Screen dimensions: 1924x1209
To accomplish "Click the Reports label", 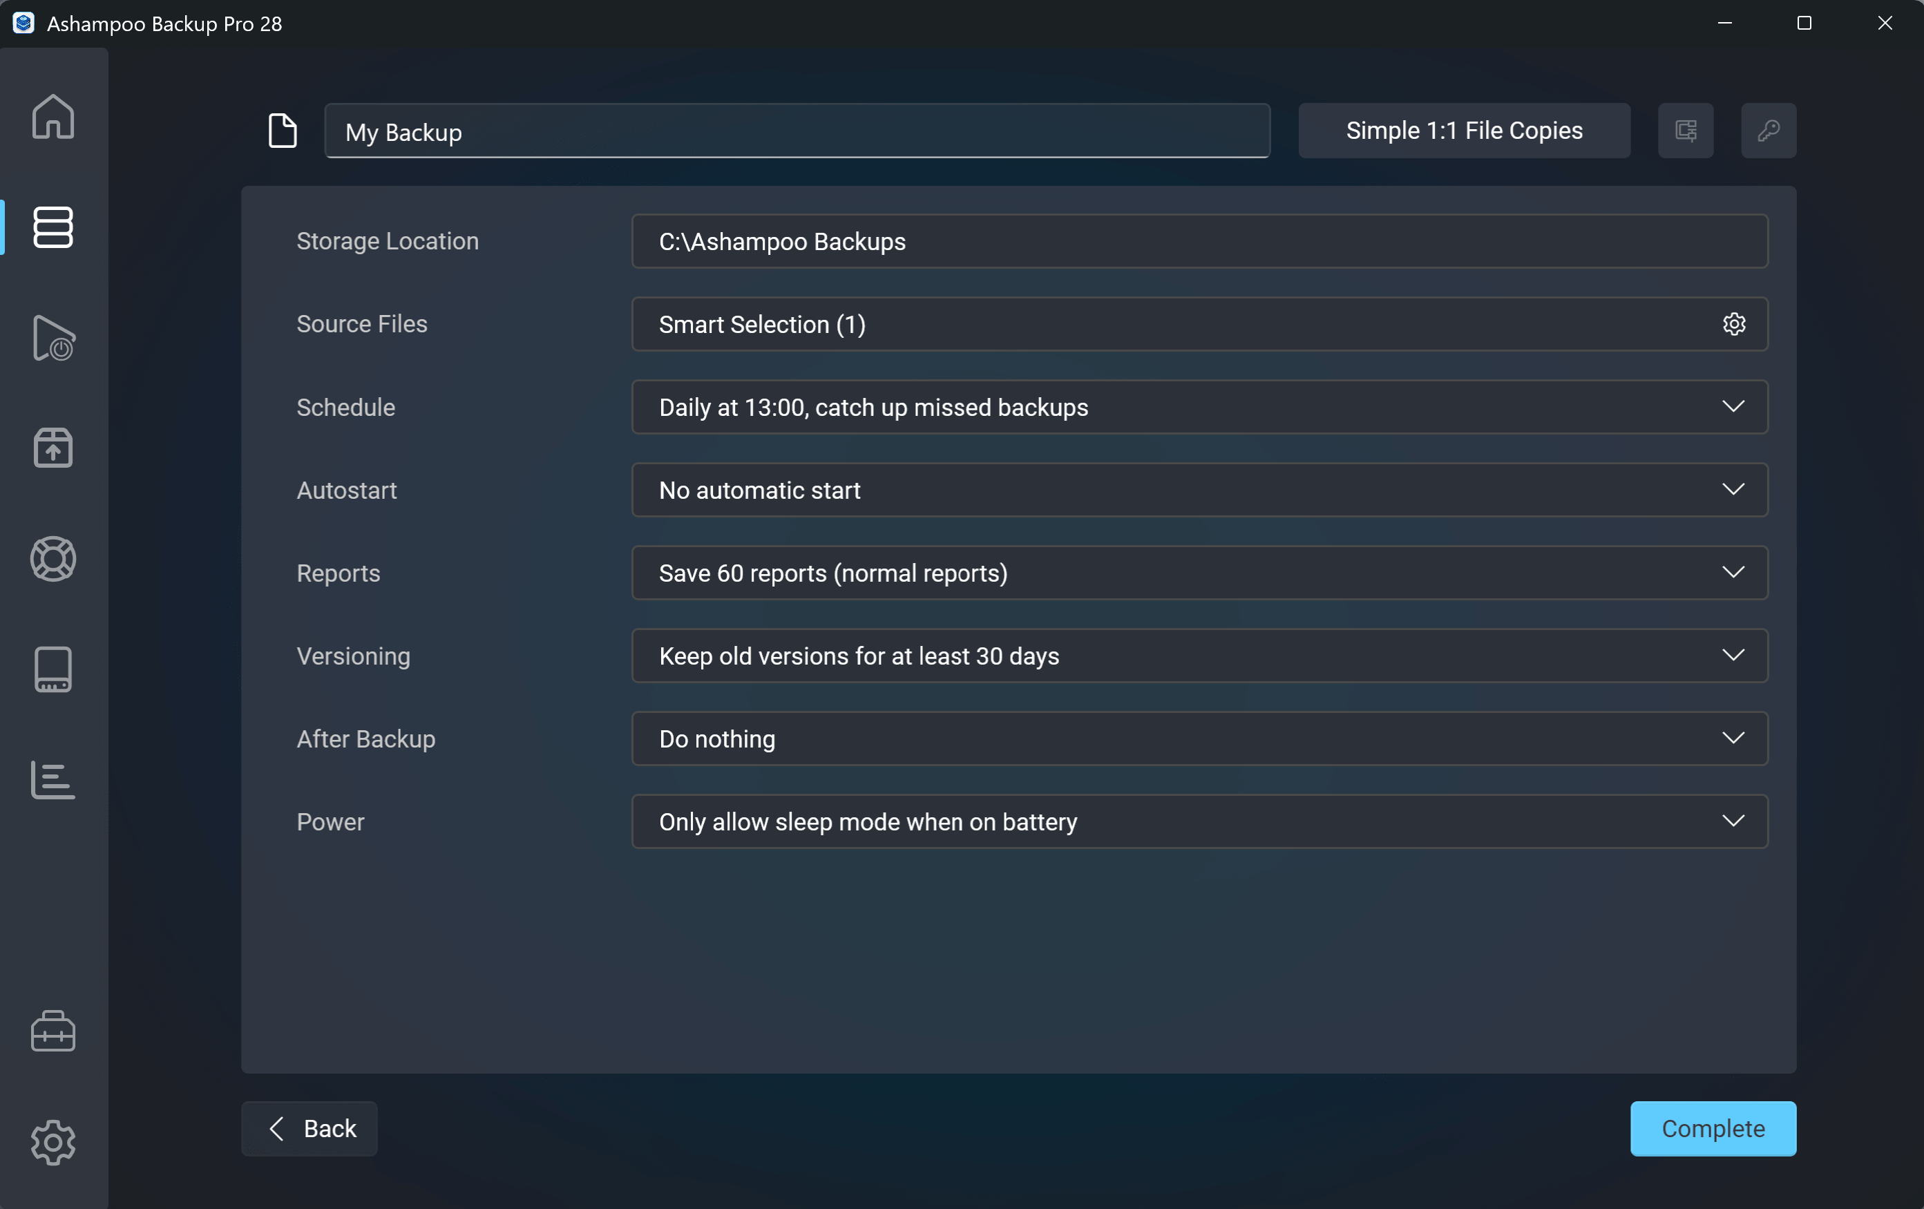I will pos(338,573).
